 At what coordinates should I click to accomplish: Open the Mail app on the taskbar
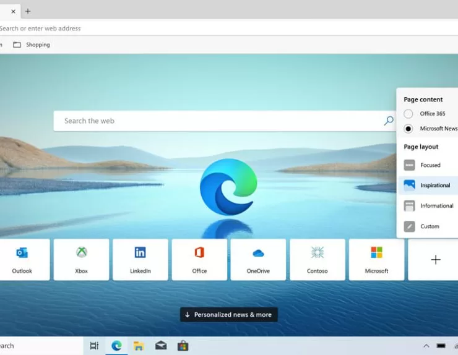pos(161,346)
